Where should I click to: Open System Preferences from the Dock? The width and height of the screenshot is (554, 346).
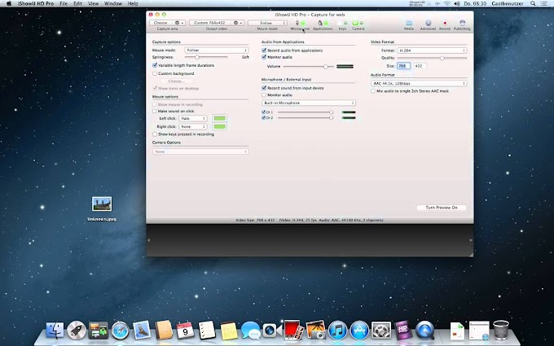[381, 331]
